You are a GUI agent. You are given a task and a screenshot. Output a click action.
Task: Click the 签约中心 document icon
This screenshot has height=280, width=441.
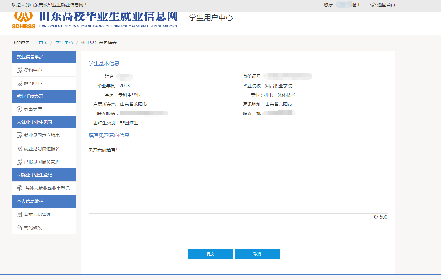(19, 70)
